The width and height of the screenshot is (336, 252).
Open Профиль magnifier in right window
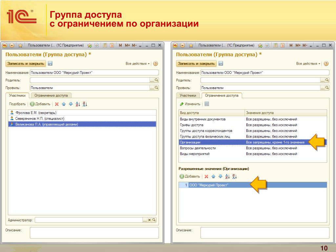coord(327,88)
